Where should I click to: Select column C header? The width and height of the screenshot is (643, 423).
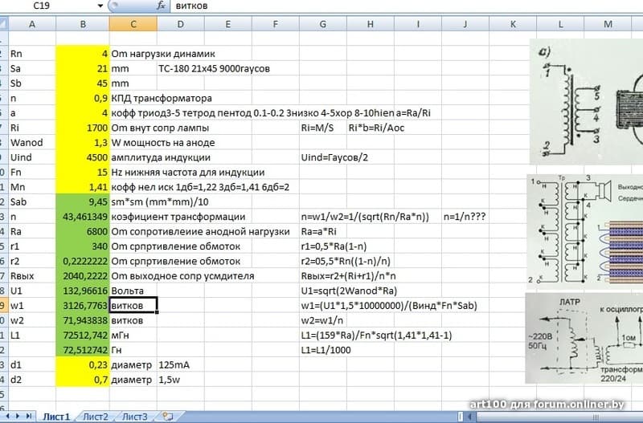point(133,24)
